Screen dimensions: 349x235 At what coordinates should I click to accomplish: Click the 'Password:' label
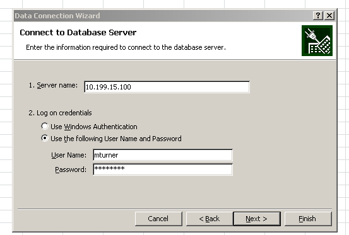(x=71, y=169)
